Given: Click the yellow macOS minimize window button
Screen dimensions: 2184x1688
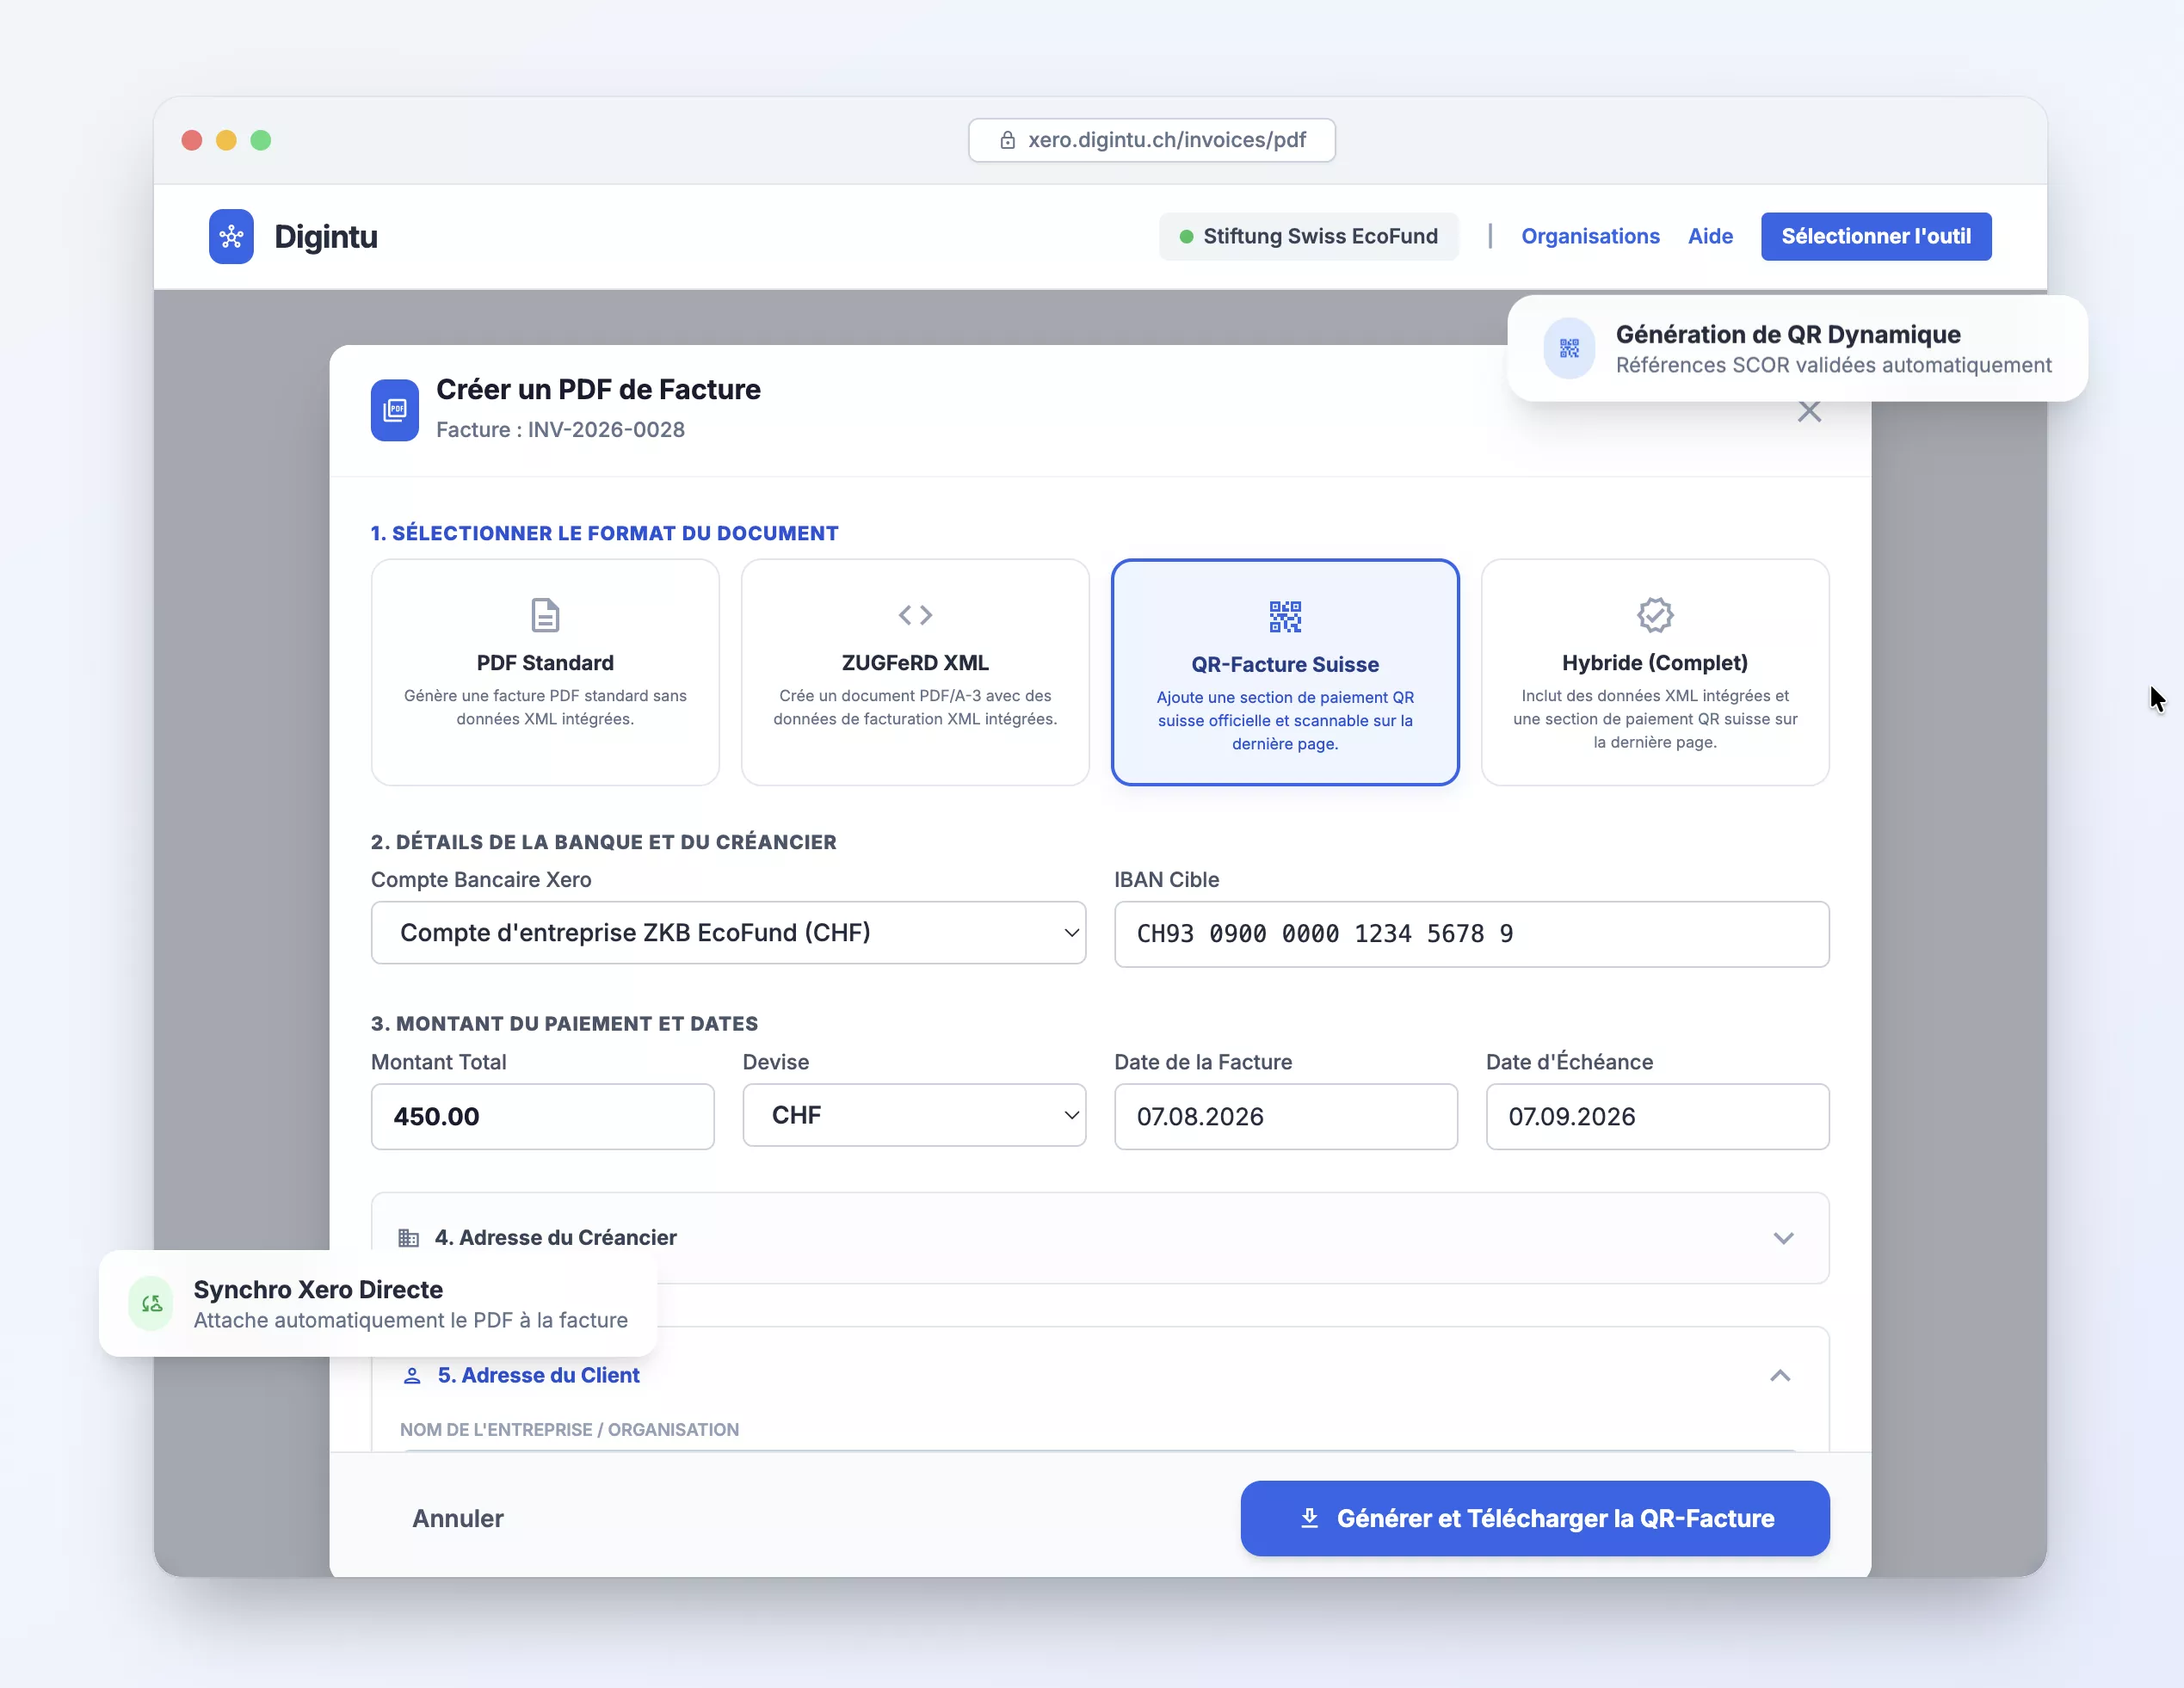Looking at the screenshot, I should (226, 140).
